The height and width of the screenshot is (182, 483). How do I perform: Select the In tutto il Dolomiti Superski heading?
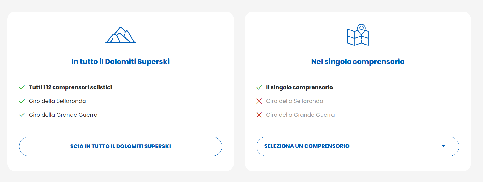click(120, 62)
